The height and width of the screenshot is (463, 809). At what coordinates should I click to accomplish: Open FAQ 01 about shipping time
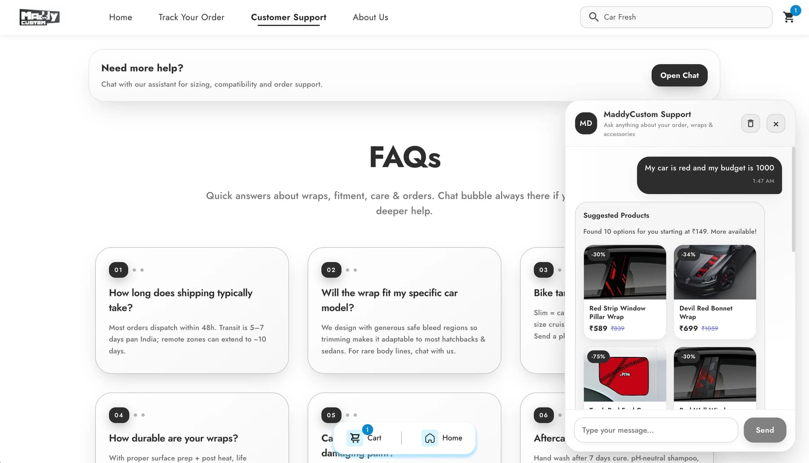pos(192,310)
